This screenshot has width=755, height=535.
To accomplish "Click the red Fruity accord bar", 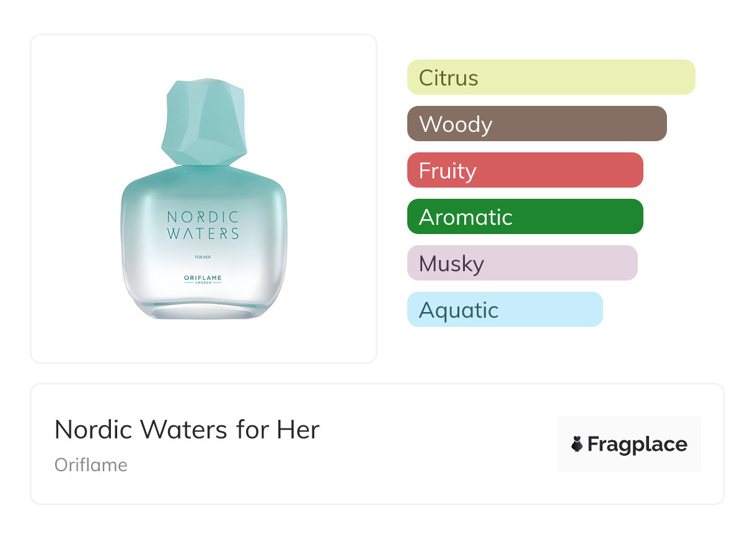I will [524, 170].
